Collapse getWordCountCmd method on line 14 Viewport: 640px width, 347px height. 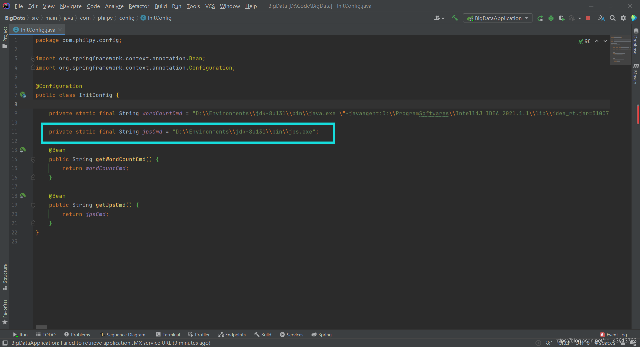33,160
